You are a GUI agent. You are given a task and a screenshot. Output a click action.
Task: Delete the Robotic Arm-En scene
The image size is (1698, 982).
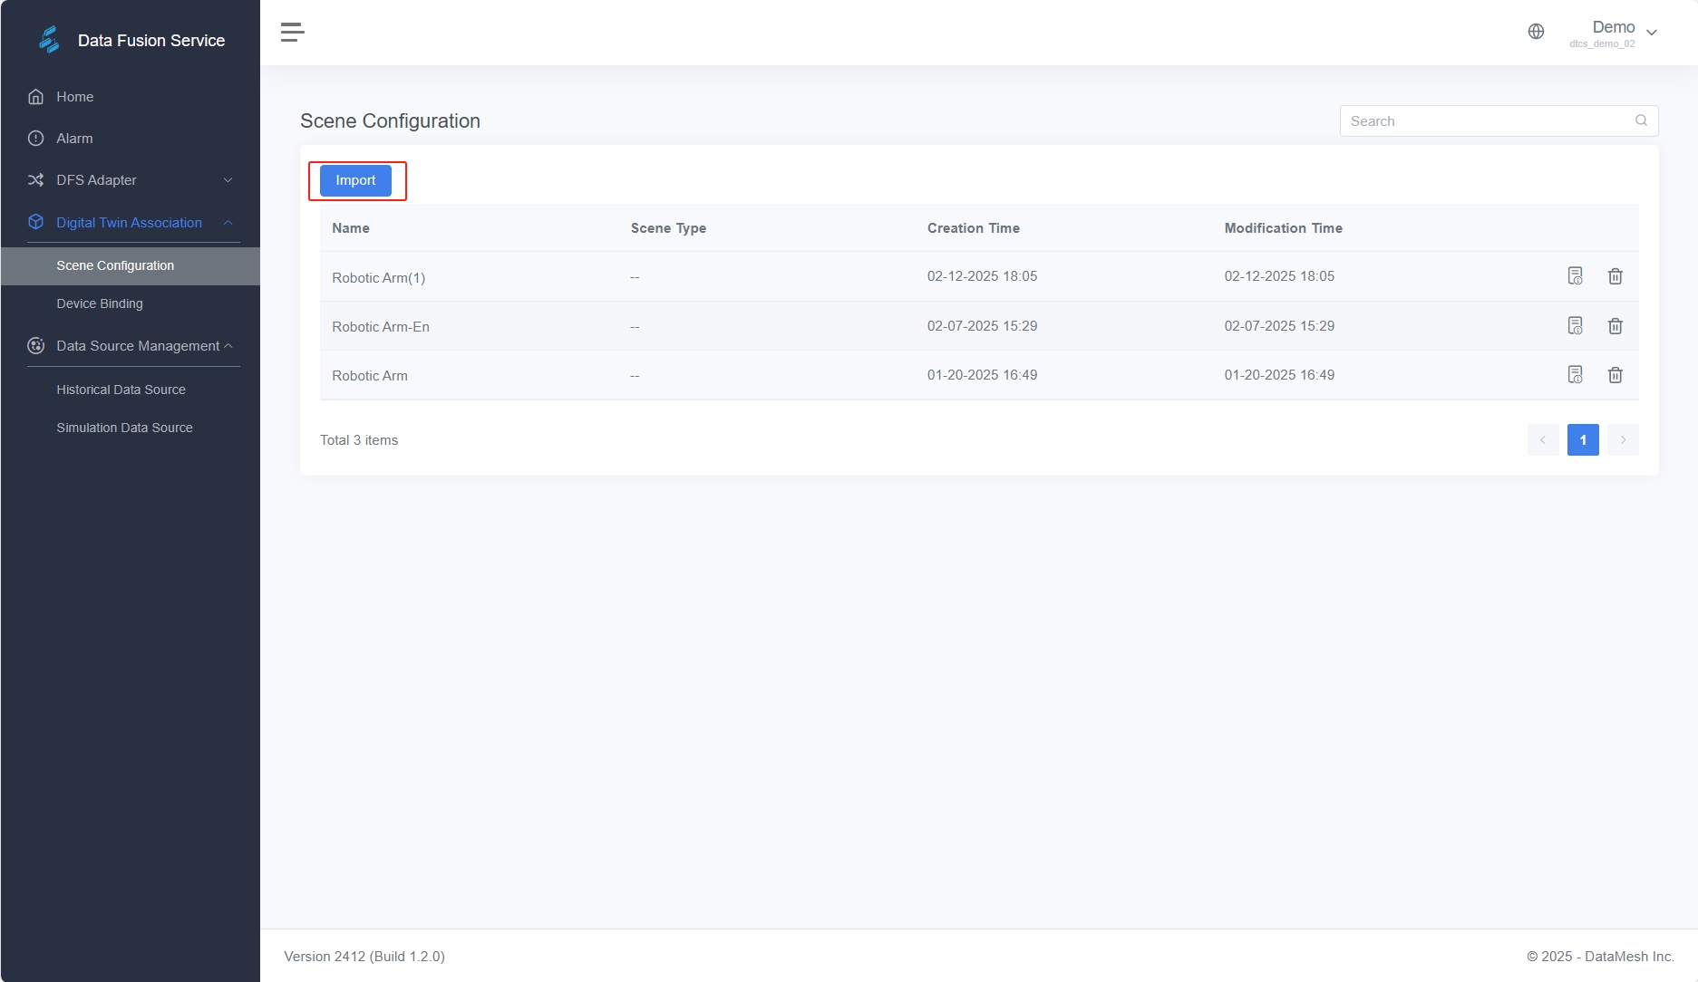(1616, 326)
